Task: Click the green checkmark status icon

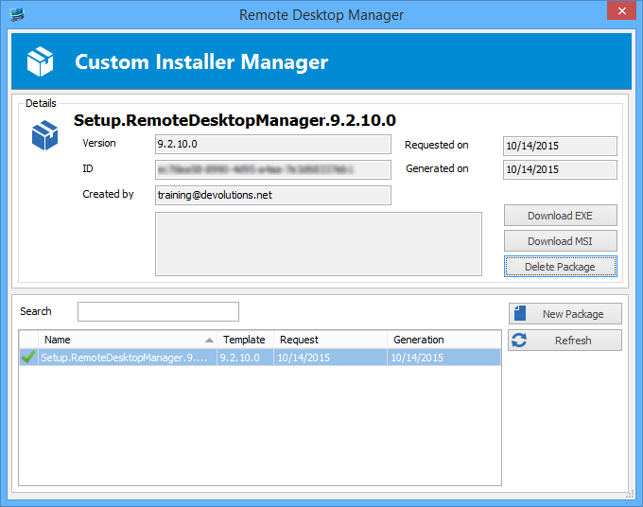Action: pyautogui.click(x=28, y=358)
